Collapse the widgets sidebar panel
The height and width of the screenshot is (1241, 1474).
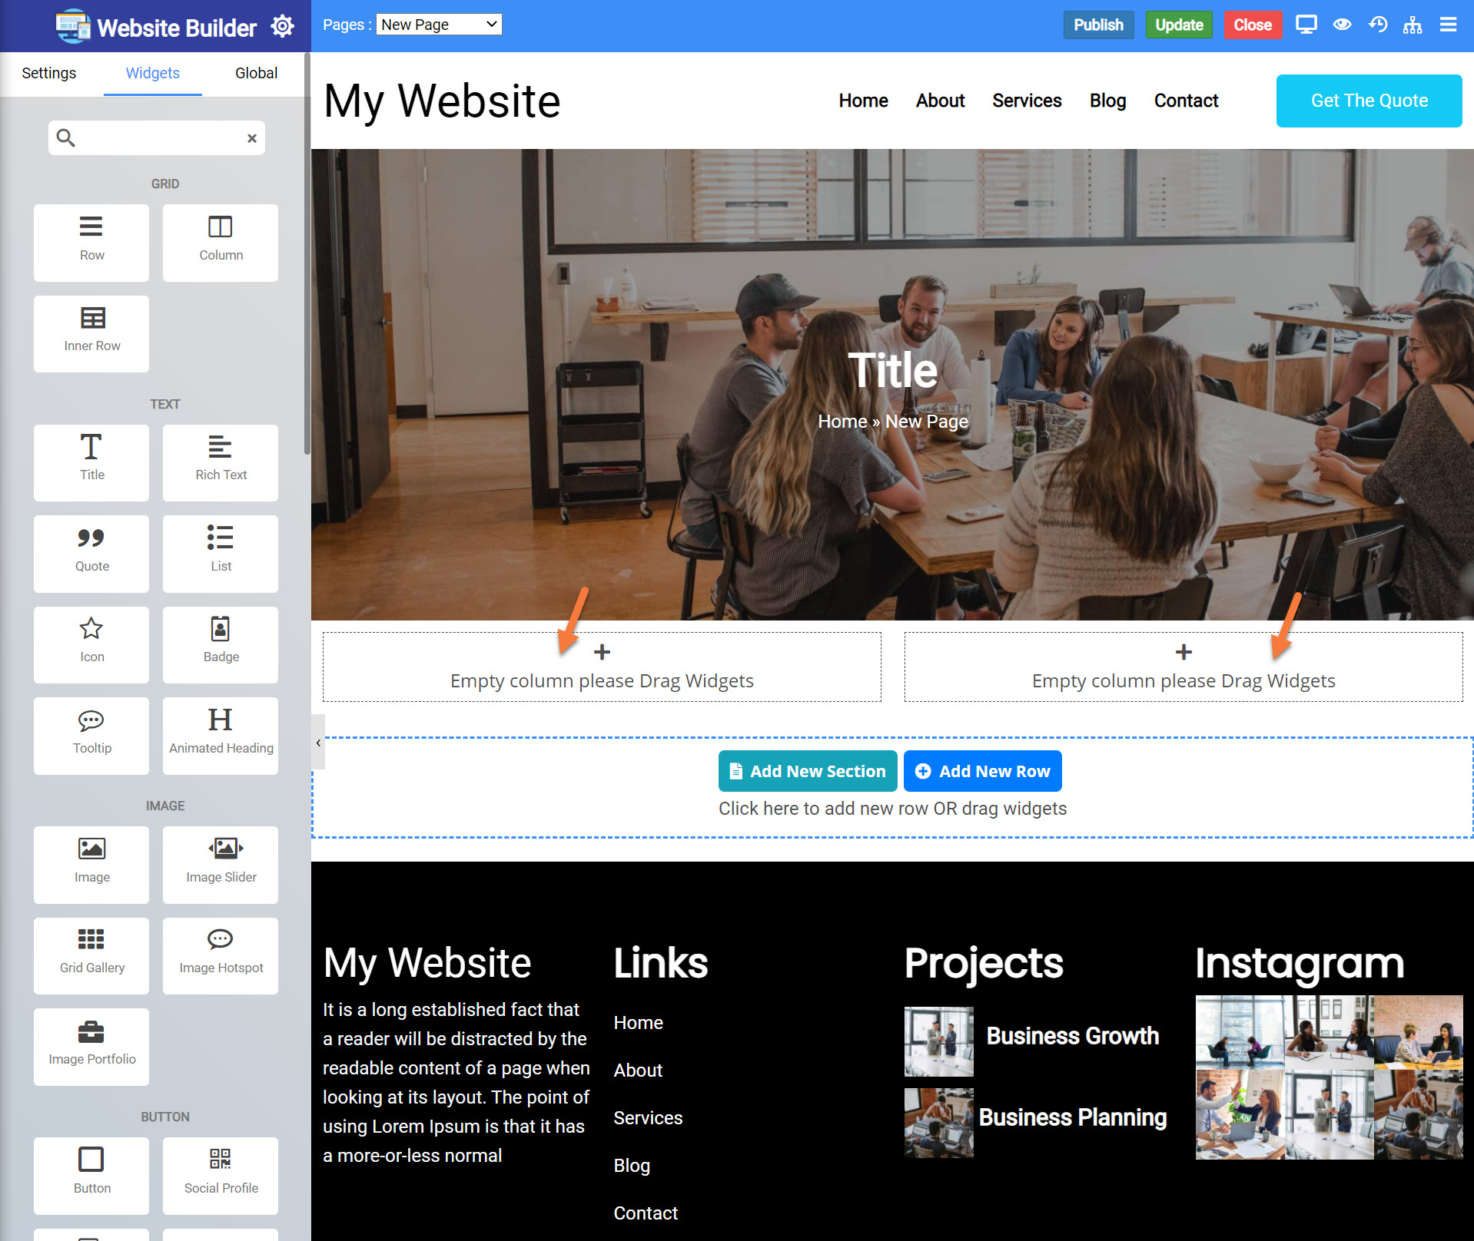(x=318, y=742)
